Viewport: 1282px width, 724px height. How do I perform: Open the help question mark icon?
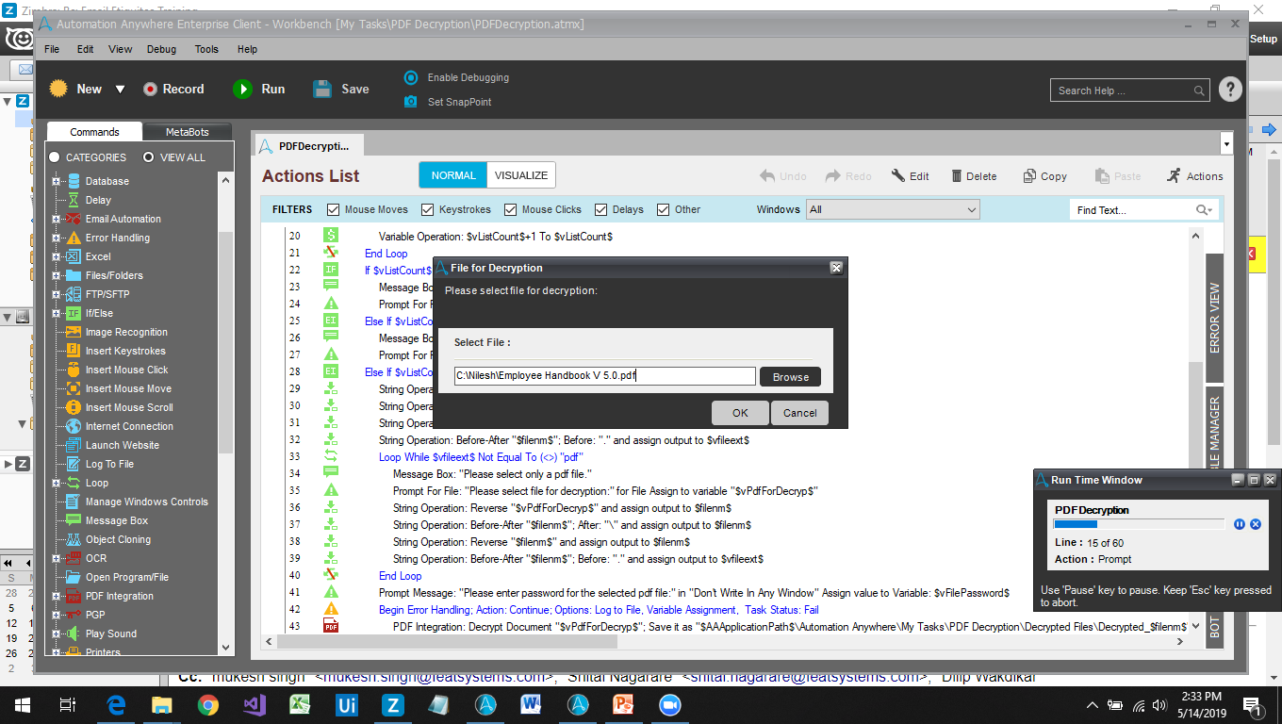coord(1230,90)
